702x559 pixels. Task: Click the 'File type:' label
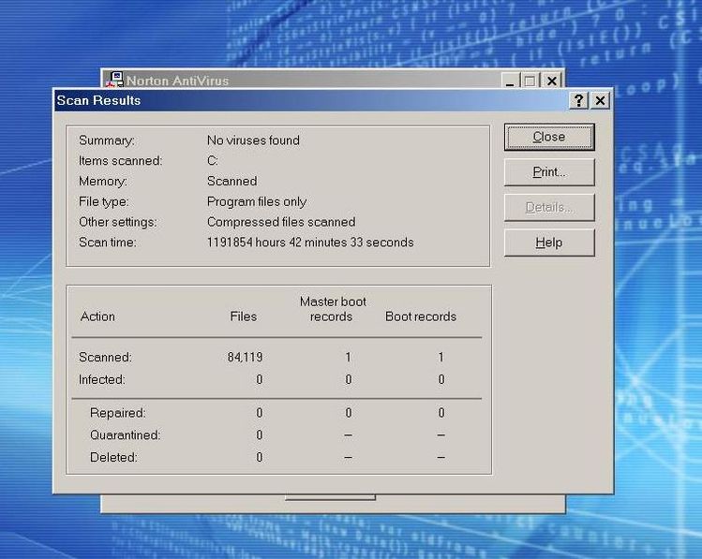103,201
